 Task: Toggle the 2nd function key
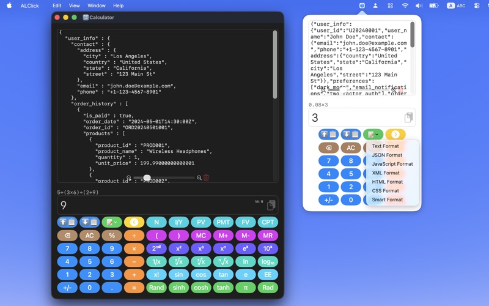tap(156, 248)
